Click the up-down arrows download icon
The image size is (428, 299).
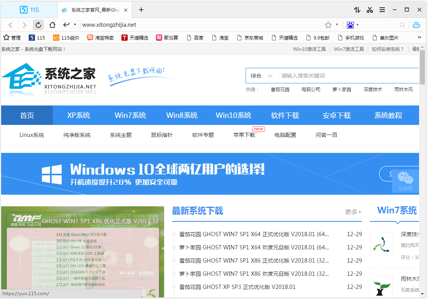tap(357, 10)
